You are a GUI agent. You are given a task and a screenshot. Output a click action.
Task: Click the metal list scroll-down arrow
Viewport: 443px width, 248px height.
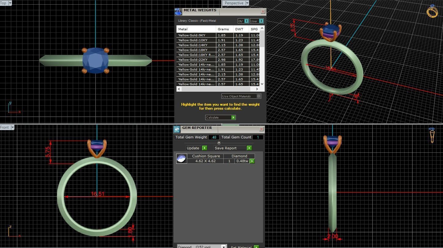click(262, 85)
